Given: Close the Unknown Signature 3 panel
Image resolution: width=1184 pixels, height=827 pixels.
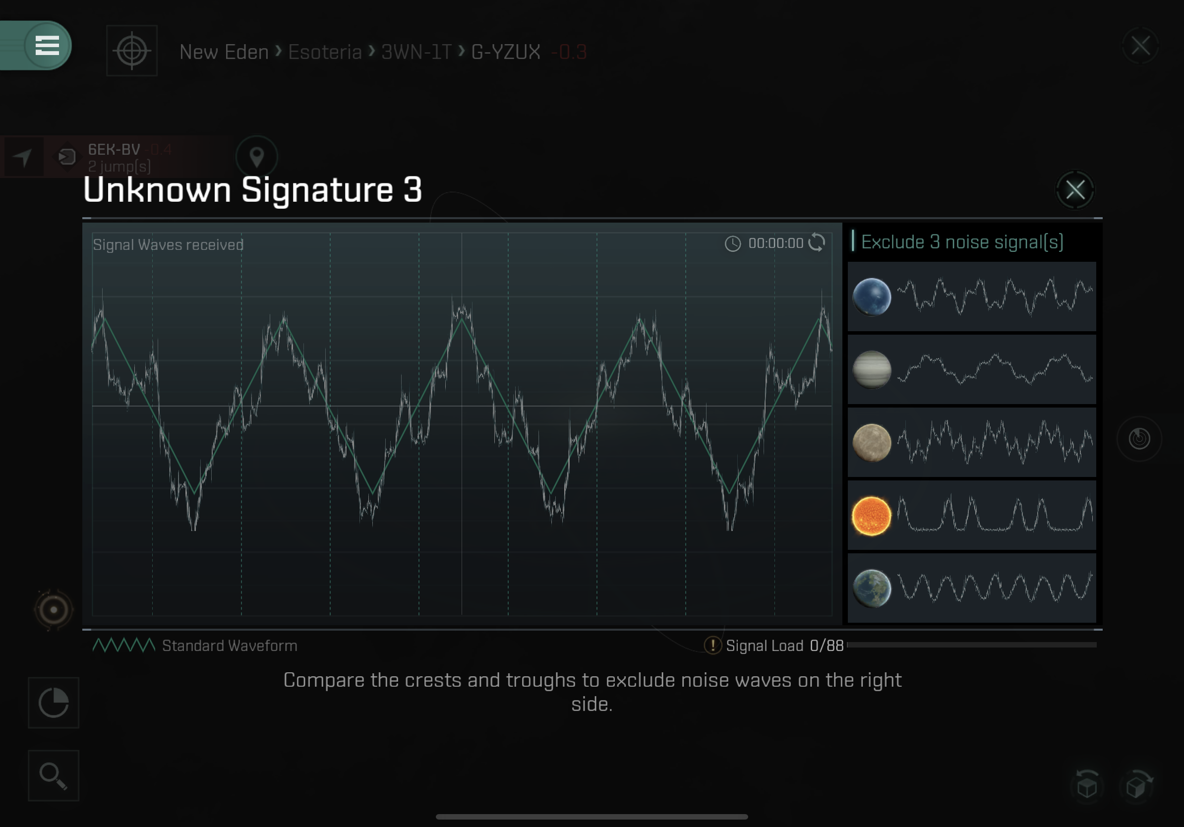Looking at the screenshot, I should click(x=1075, y=190).
